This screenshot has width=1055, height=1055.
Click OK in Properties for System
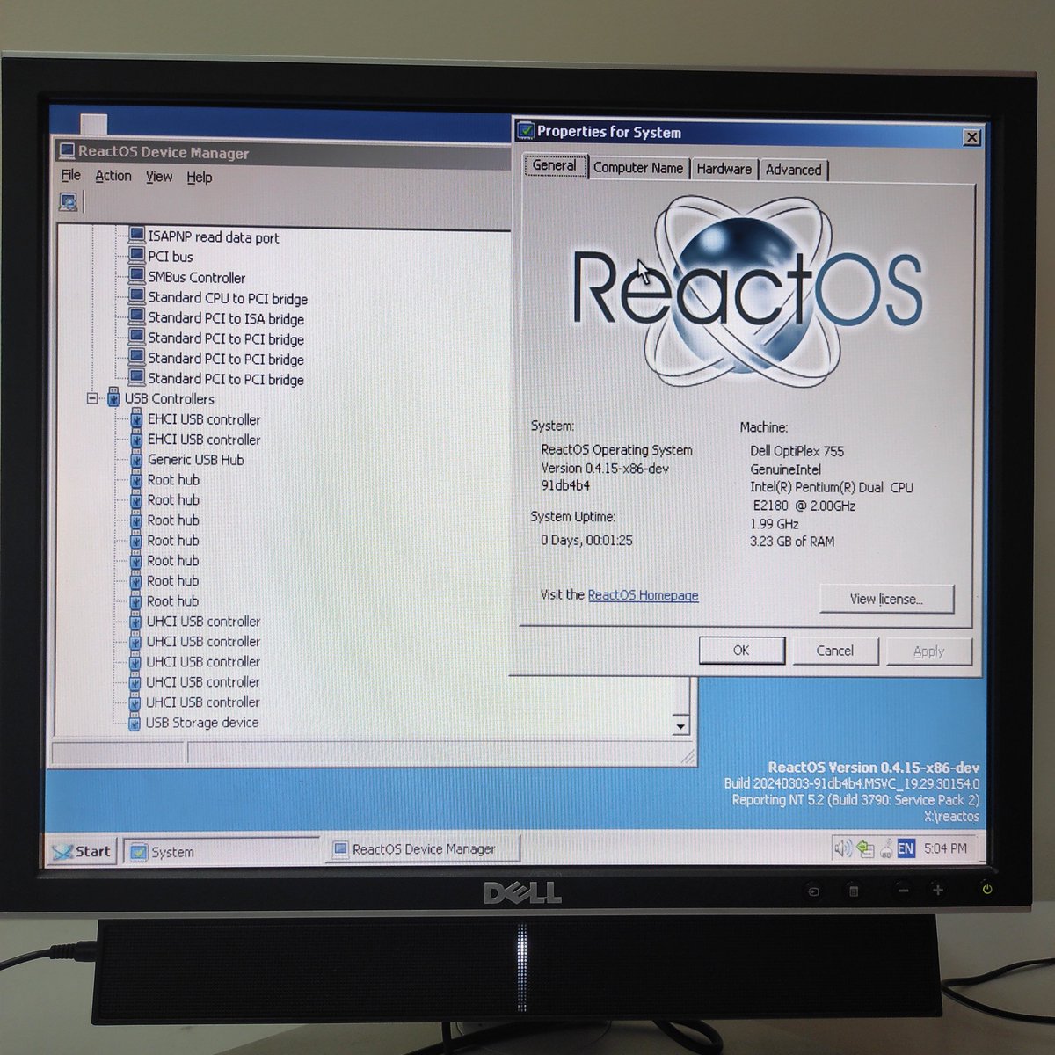click(741, 650)
